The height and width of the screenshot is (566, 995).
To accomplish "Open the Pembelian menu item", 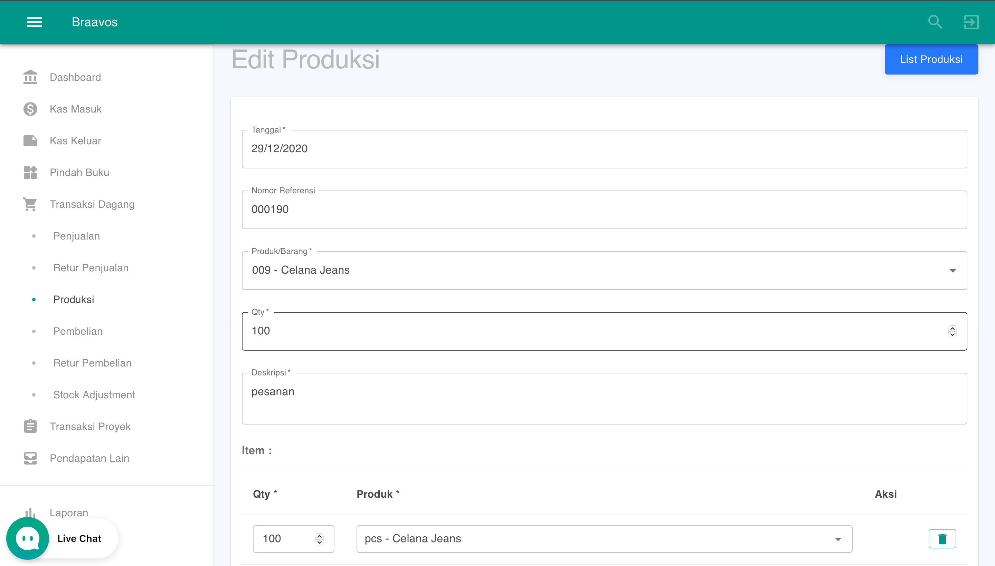I will click(77, 331).
